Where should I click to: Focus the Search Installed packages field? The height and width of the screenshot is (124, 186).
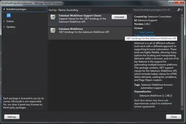tap(154, 10)
